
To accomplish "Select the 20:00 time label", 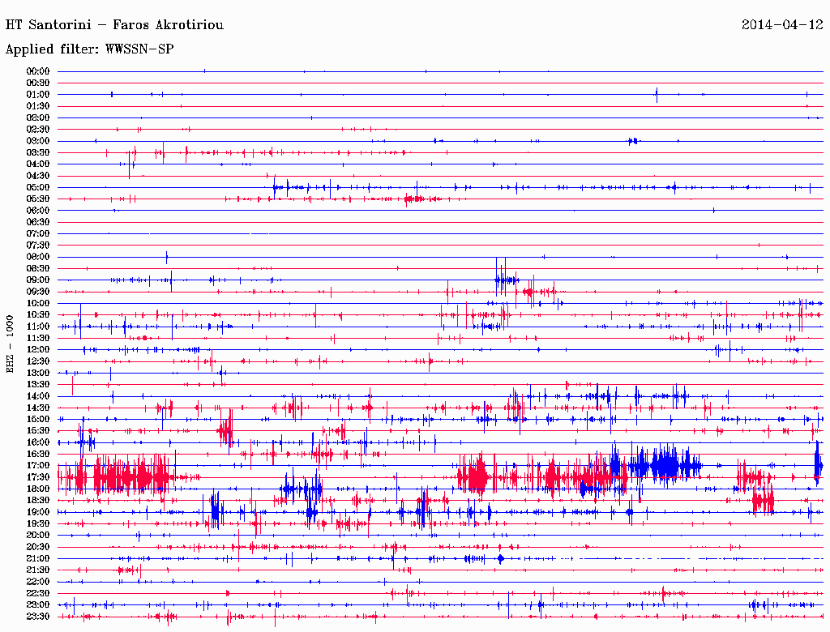I will [x=38, y=535].
